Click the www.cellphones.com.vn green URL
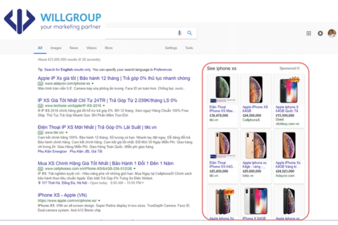338x225 pixels. (88, 169)
